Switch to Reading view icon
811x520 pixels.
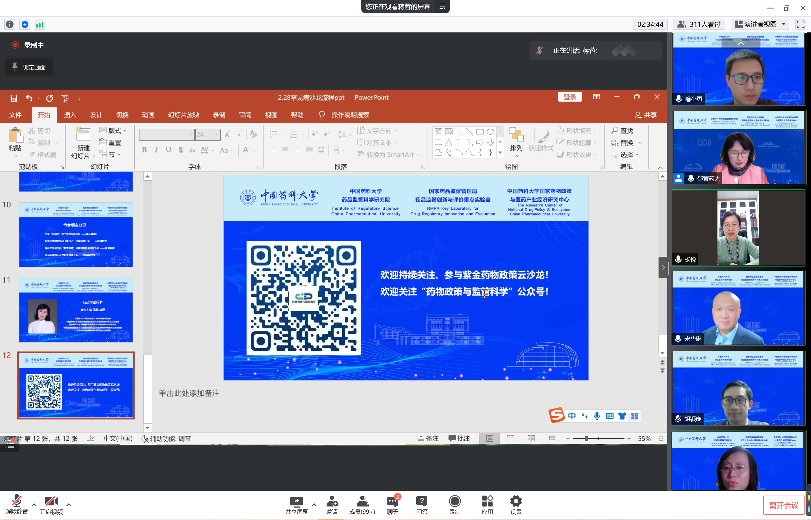click(x=531, y=439)
